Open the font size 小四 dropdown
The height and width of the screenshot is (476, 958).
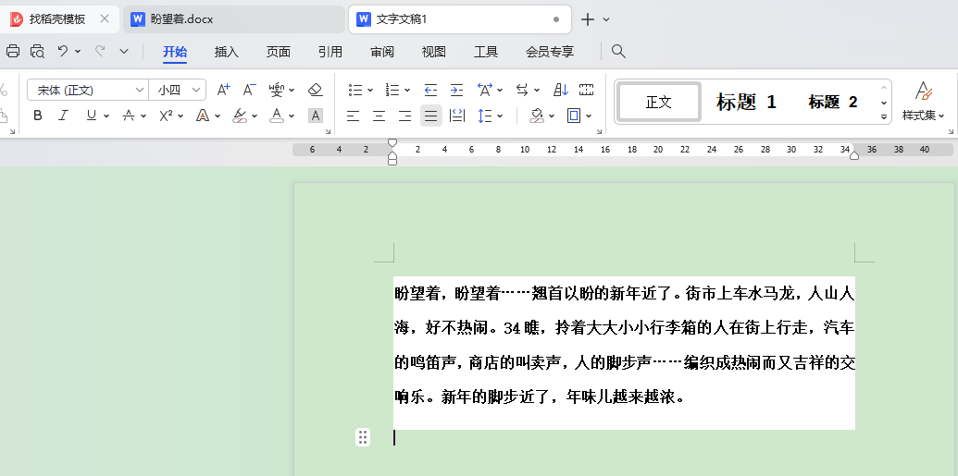[196, 91]
